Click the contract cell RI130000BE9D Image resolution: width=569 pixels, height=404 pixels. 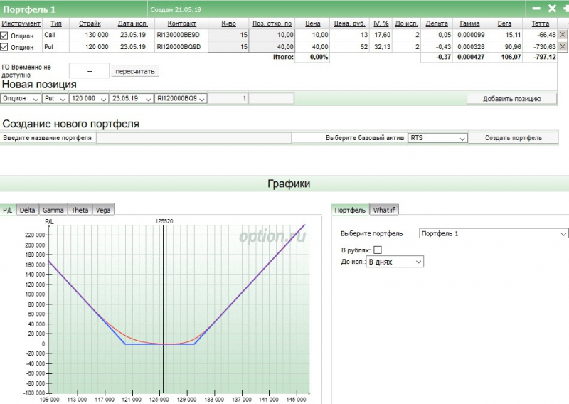click(179, 35)
